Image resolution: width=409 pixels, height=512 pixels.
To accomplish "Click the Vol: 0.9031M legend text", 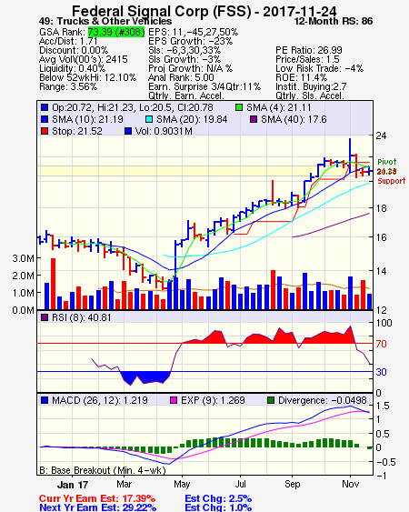I will tap(164, 131).
